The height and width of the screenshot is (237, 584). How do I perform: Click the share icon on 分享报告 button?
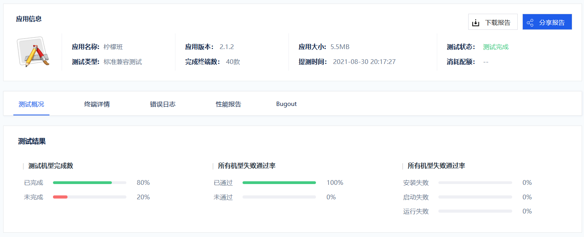[530, 22]
